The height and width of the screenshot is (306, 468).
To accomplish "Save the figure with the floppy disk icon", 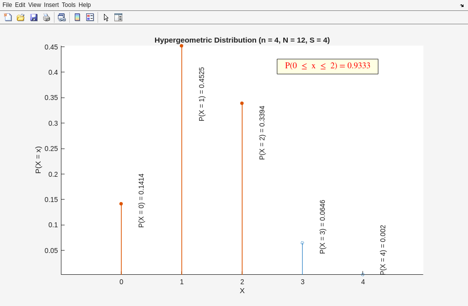I will pyautogui.click(x=34, y=17).
